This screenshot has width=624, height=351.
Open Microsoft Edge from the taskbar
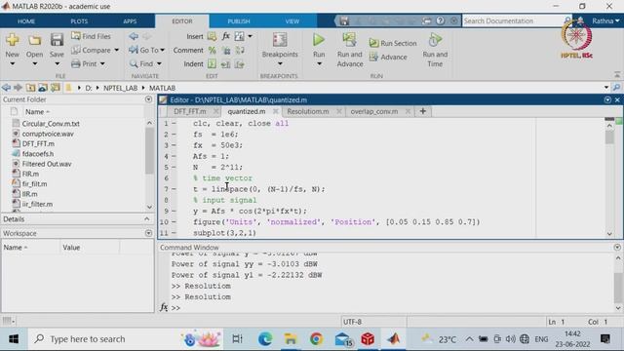(x=265, y=339)
